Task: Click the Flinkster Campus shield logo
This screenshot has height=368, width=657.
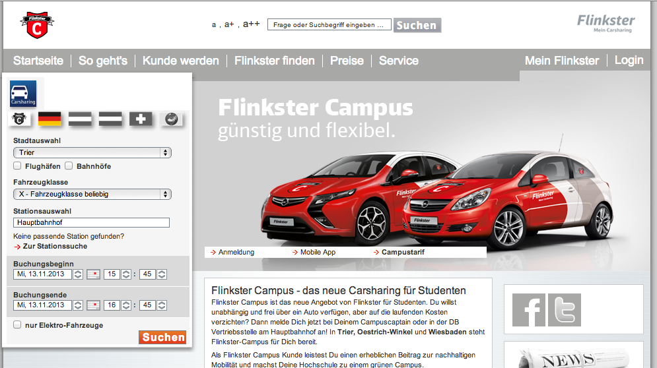Action: click(x=37, y=25)
